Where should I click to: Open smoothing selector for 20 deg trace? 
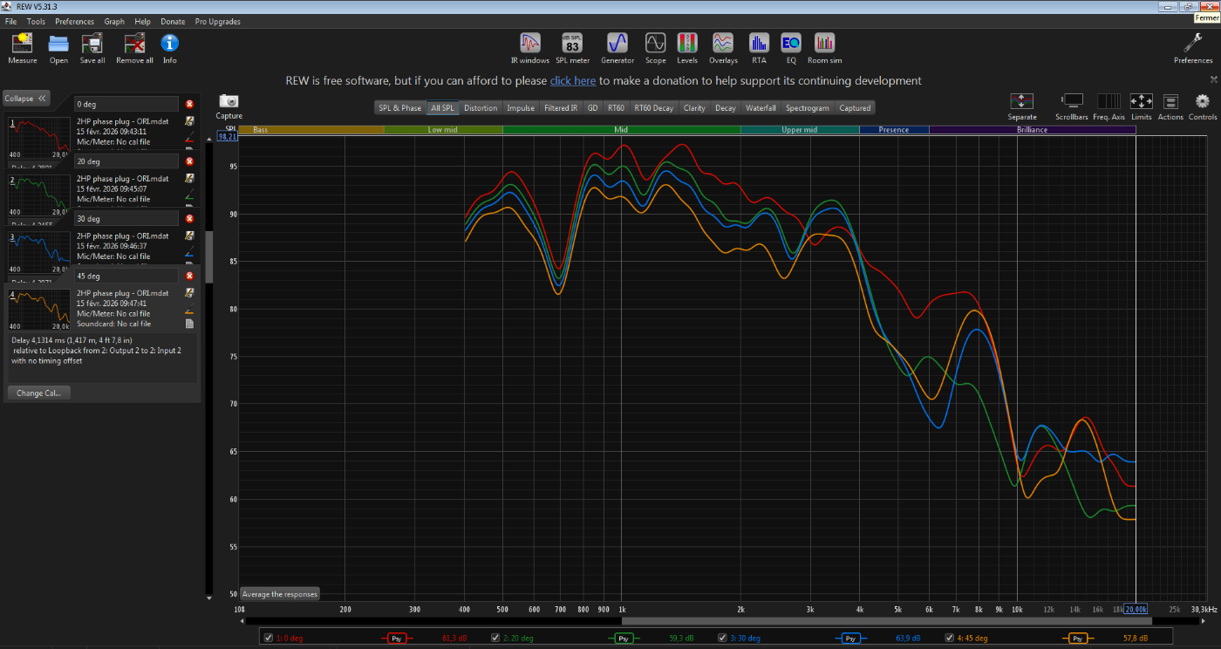(624, 639)
